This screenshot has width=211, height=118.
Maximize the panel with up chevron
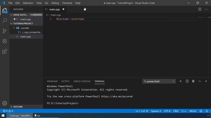(x=200, y=81)
